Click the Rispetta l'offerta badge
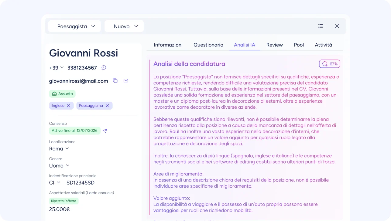The height and width of the screenshot is (221, 391). click(x=64, y=201)
